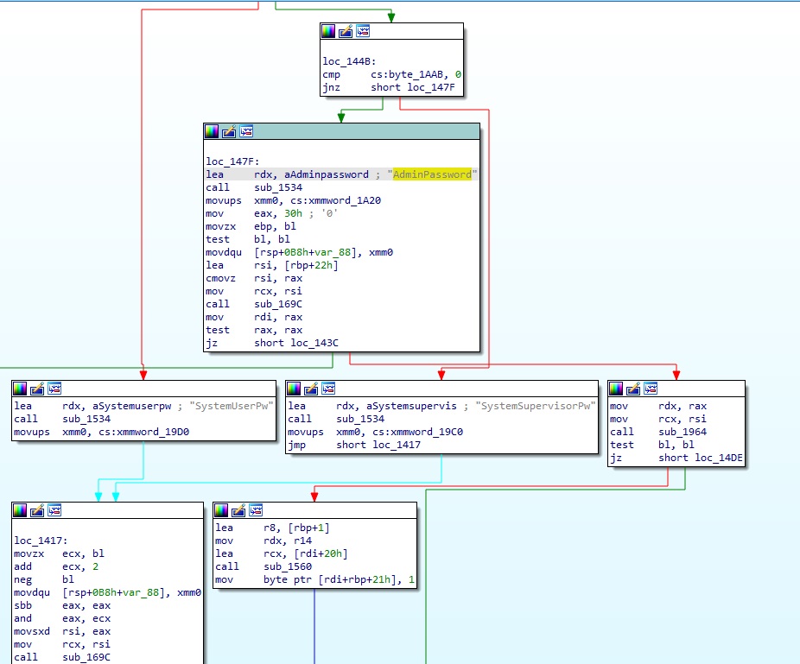Open color picker for the SystemUserPw block
Viewport: 800px width, 664px height.
(x=20, y=389)
